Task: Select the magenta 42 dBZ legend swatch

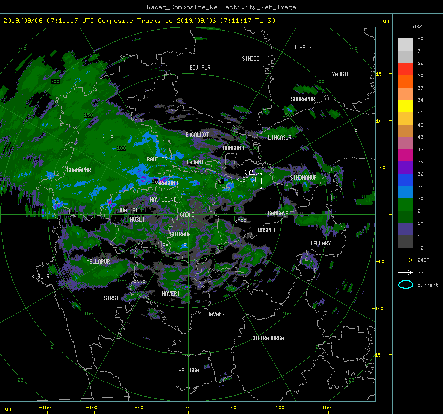Action: pyautogui.click(x=406, y=155)
